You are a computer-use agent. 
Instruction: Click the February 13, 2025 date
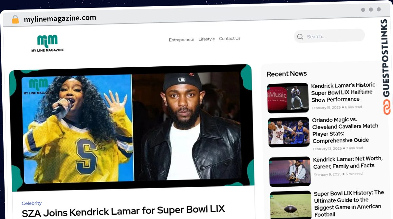tap(327, 149)
